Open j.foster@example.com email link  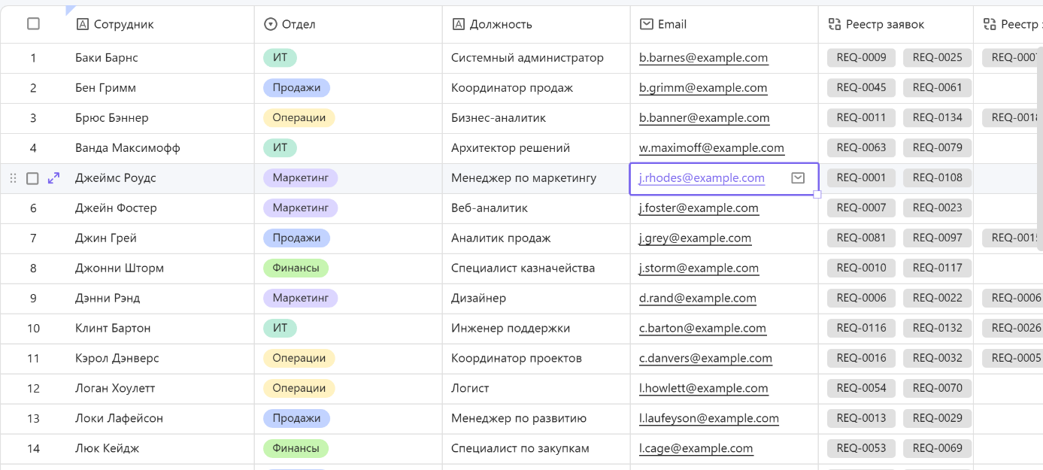699,208
